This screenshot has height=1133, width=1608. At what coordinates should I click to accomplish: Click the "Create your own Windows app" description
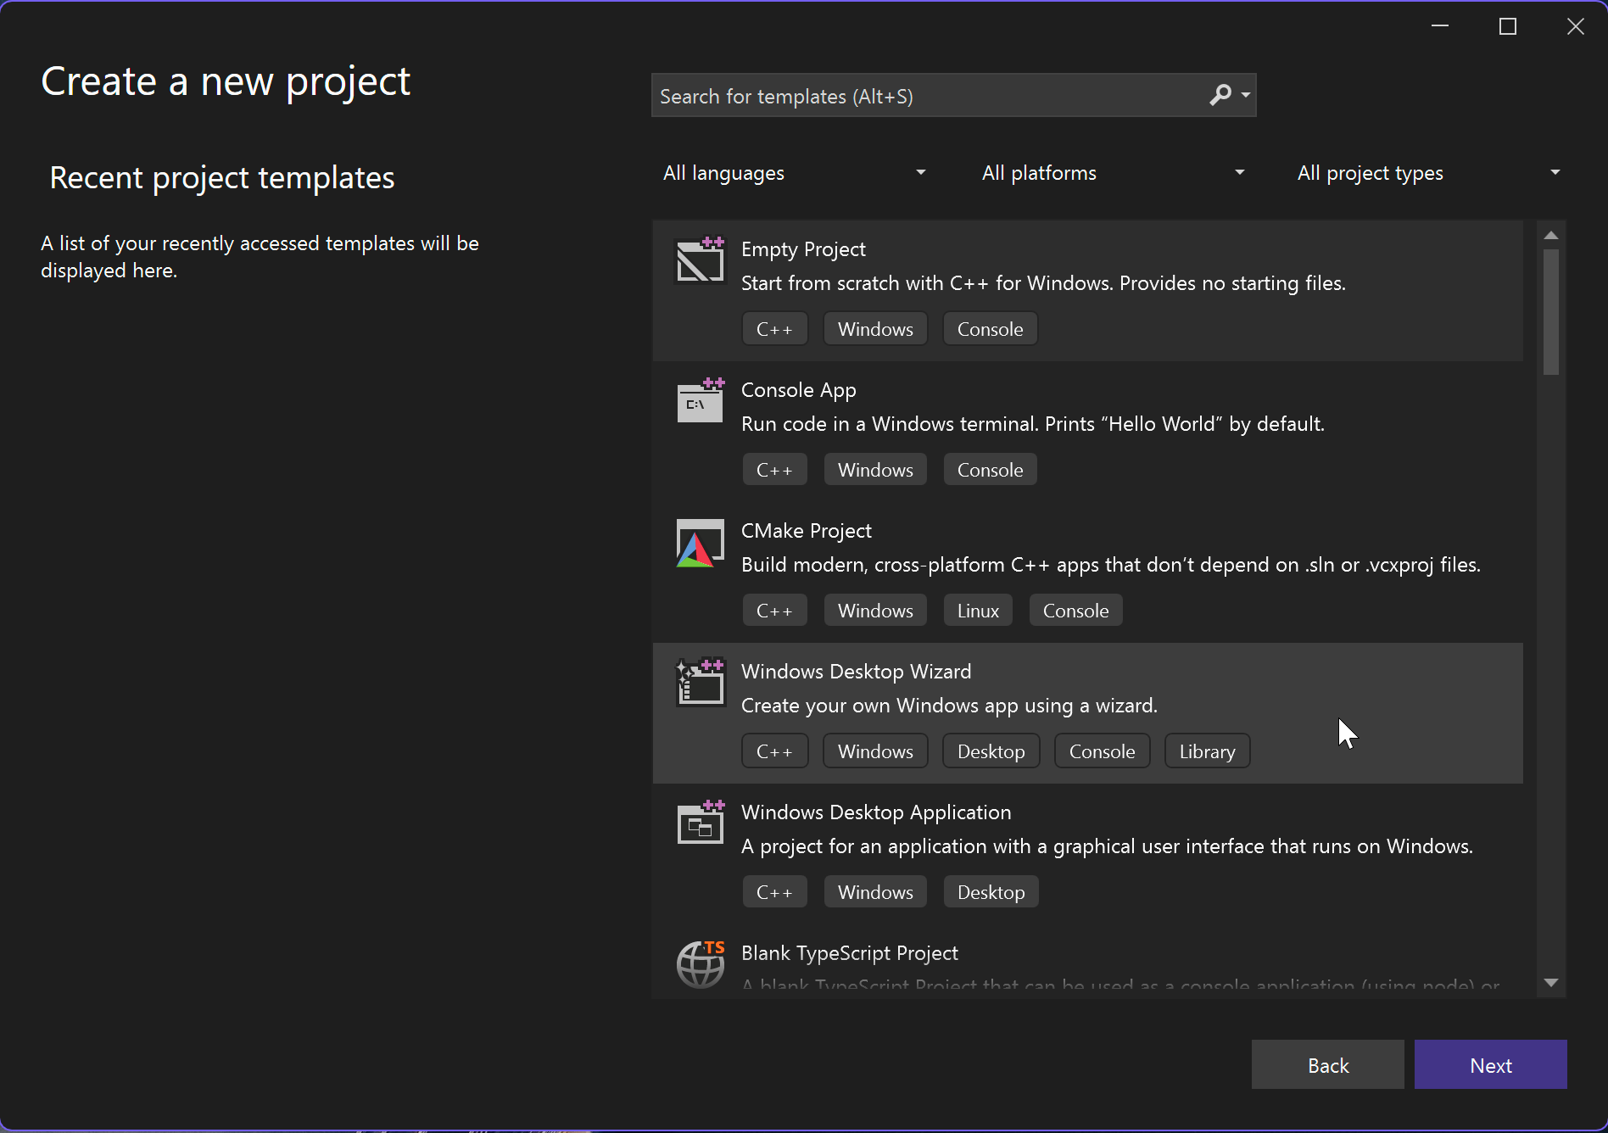tap(949, 706)
